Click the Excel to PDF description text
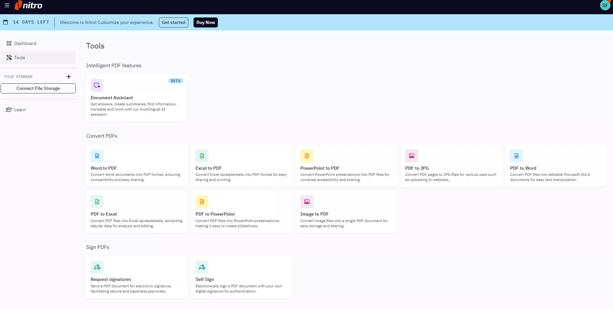Viewport: 613px width, 309px height. click(x=241, y=177)
